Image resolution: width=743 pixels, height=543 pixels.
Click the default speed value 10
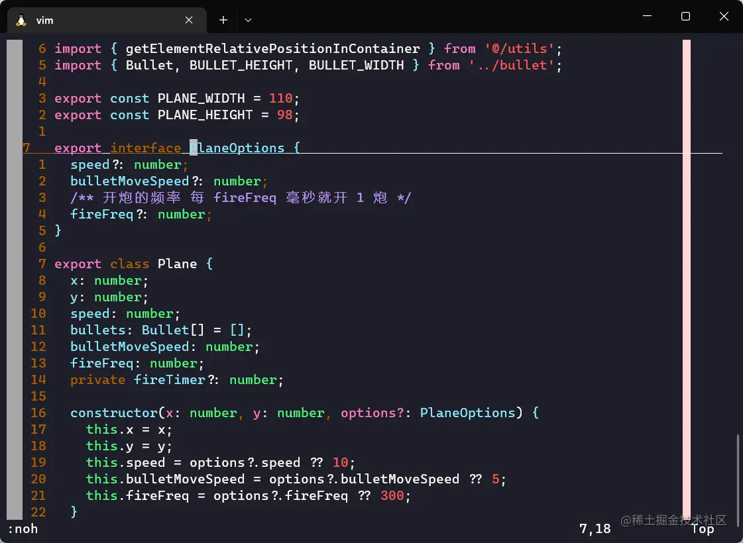[x=340, y=462]
